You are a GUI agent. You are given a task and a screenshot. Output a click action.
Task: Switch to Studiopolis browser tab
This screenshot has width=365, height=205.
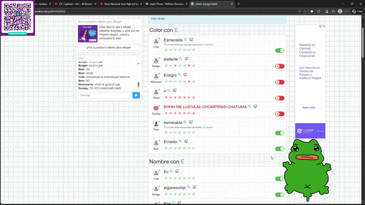click(43, 4)
